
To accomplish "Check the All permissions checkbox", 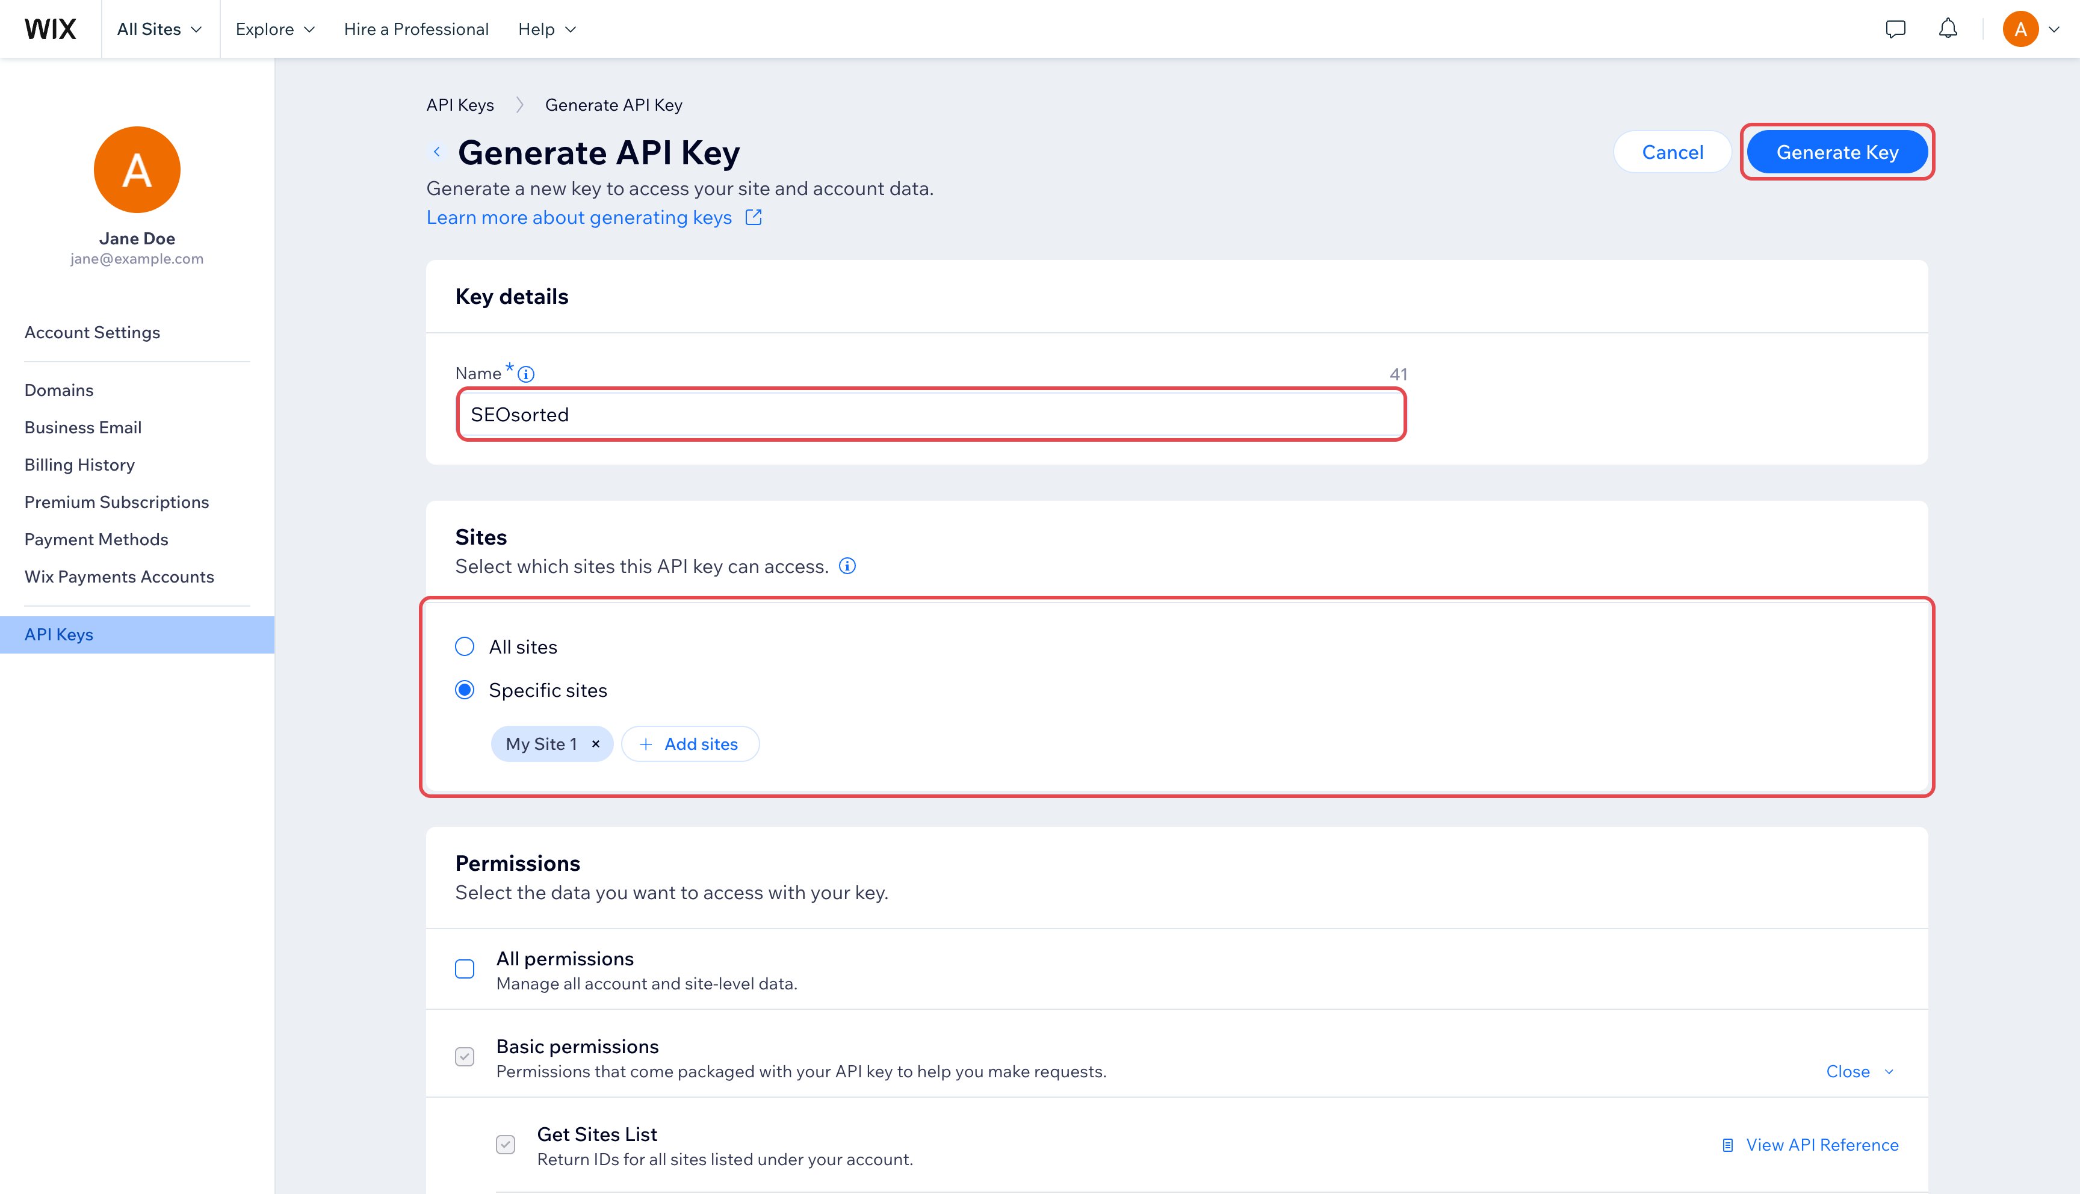I will click(x=465, y=970).
